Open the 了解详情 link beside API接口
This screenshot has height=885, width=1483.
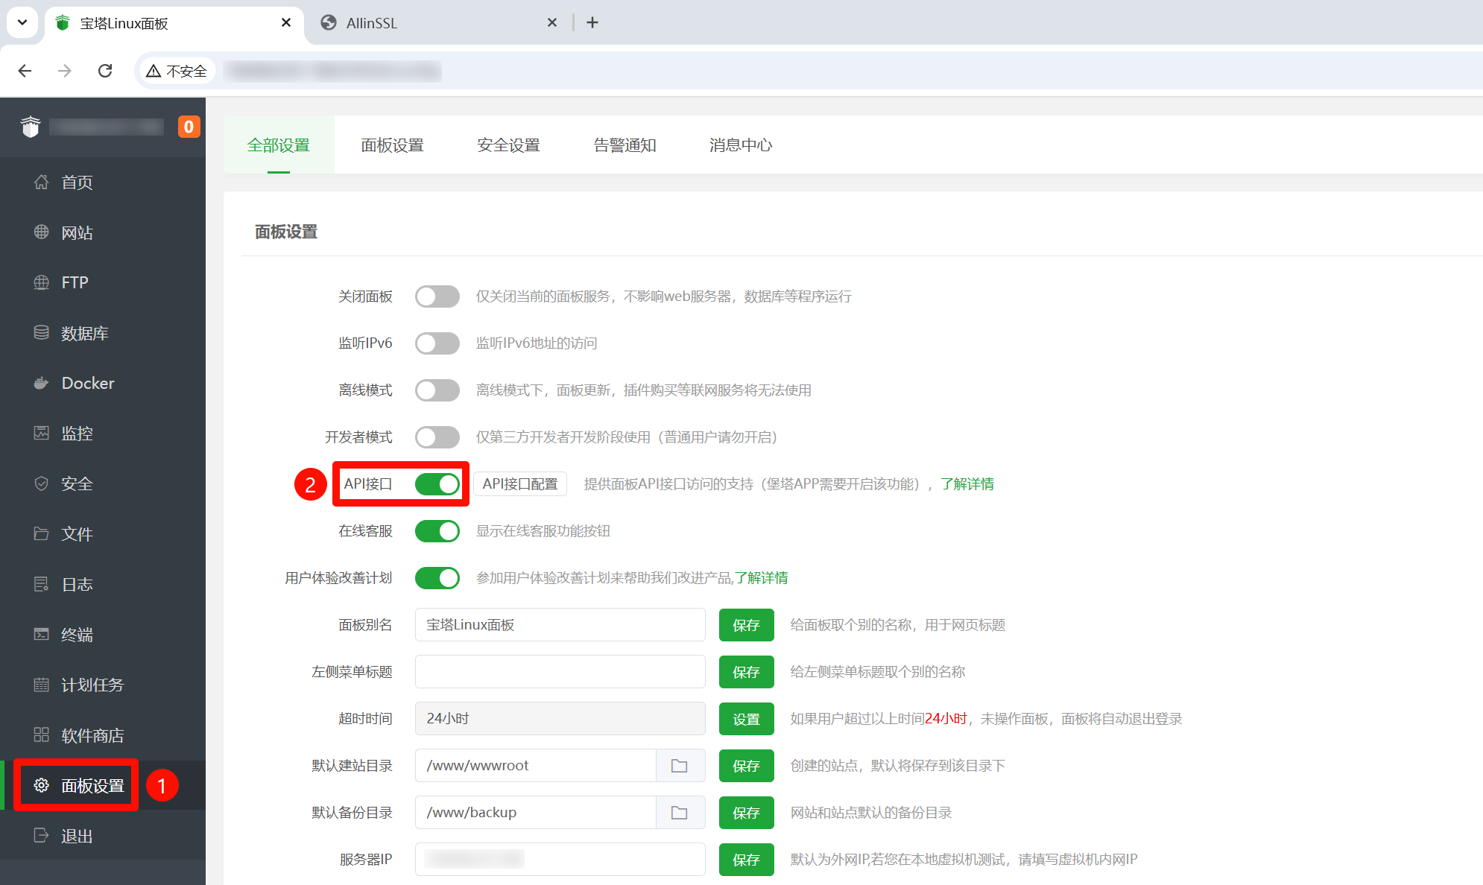[x=969, y=483]
